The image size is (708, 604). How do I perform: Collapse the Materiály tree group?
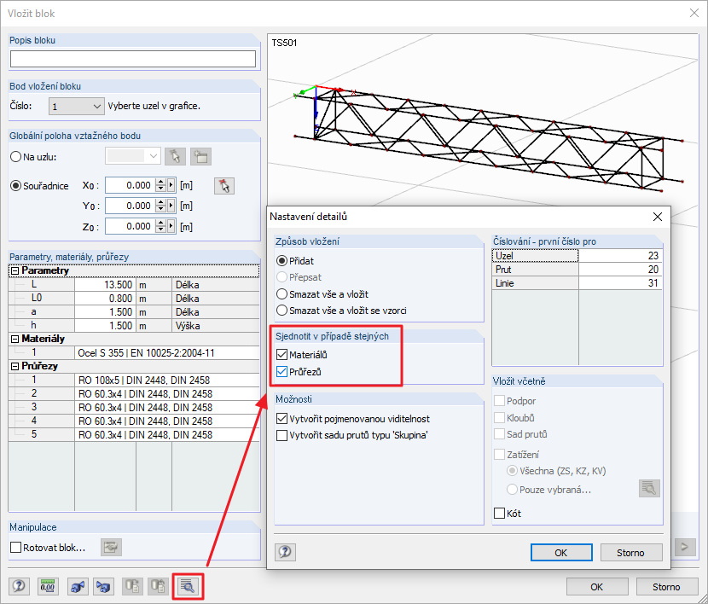[x=15, y=339]
